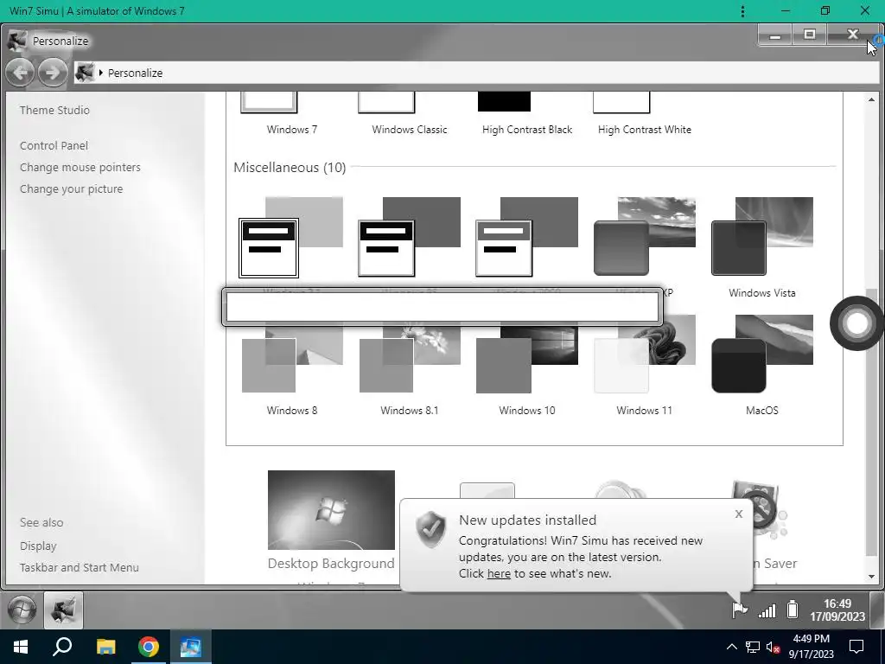This screenshot has width=885, height=664.
Task: Open Control Panel link
Action: coord(54,145)
